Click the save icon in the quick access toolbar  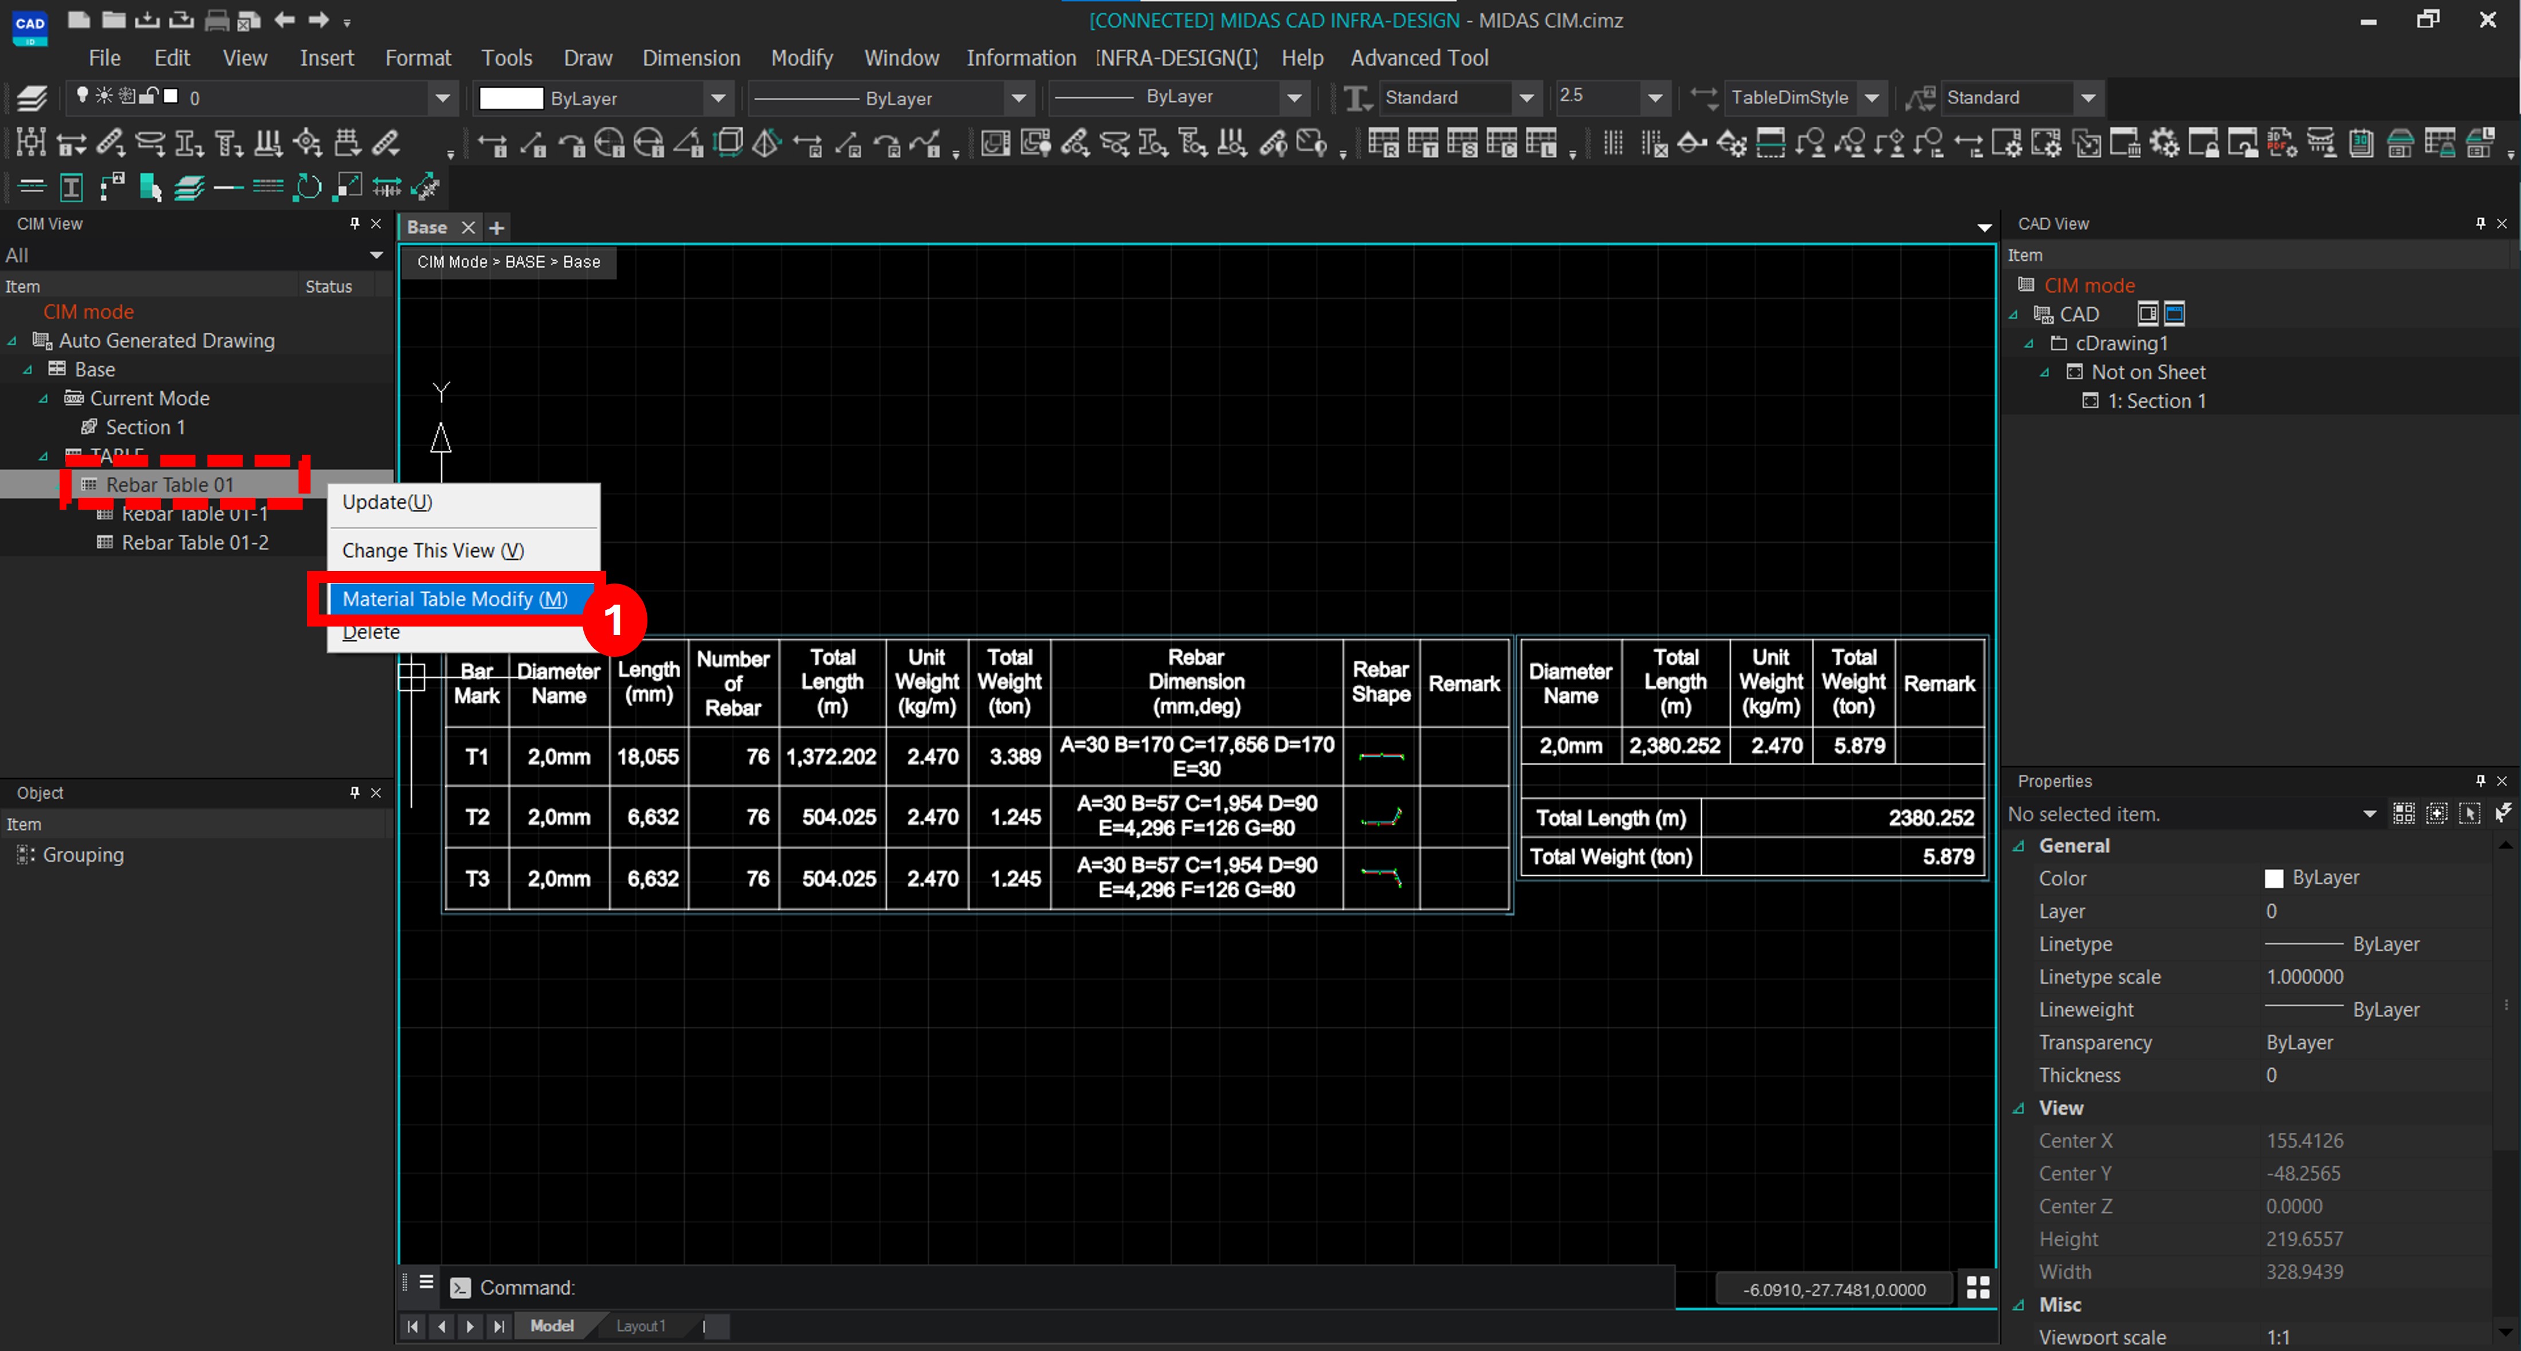pyautogui.click(x=147, y=21)
